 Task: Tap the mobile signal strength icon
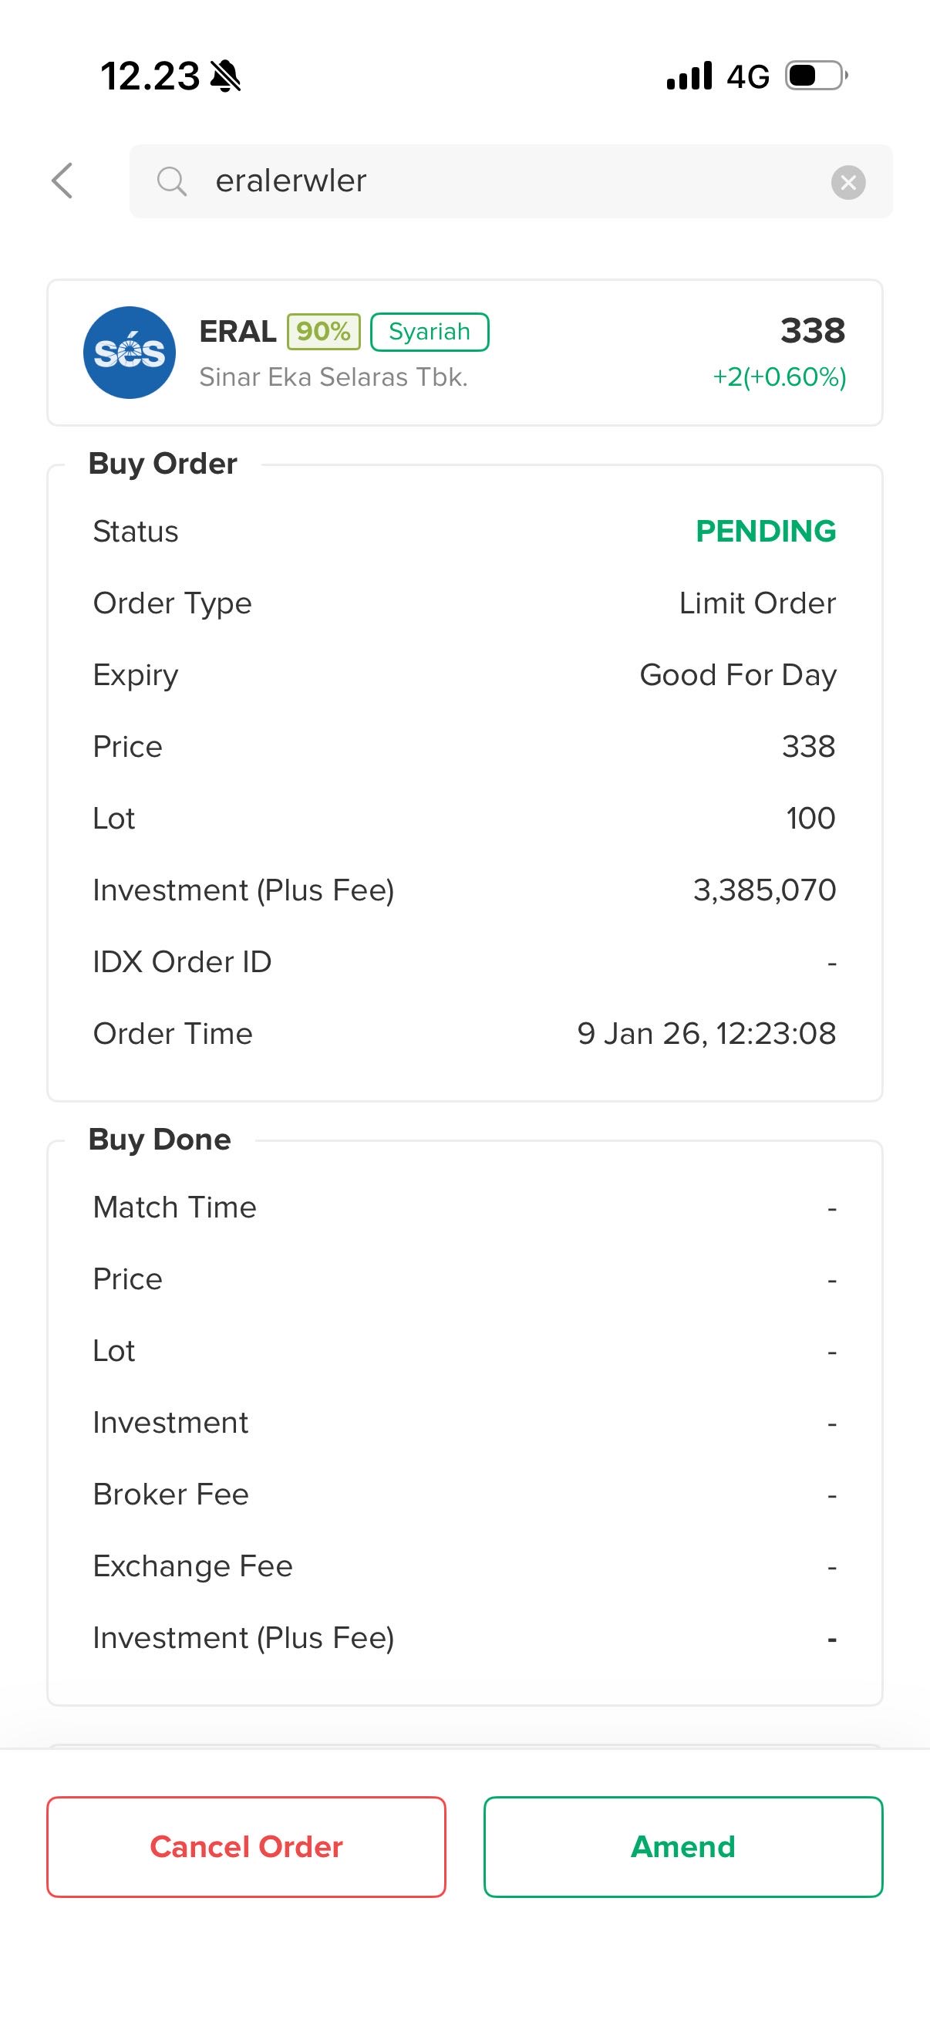click(689, 76)
